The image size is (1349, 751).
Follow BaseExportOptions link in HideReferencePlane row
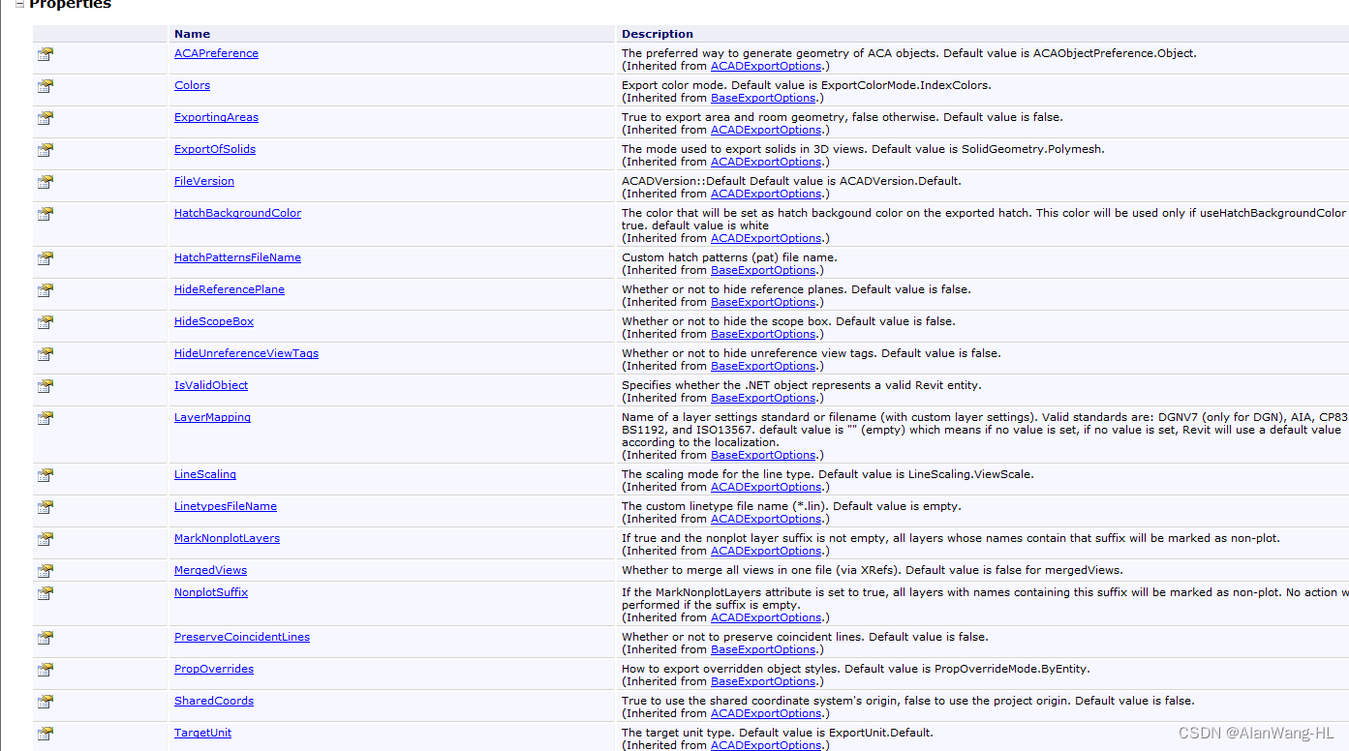[763, 302]
